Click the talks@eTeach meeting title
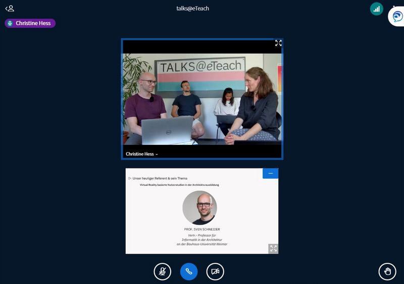The width and height of the screenshot is (404, 284). (x=193, y=9)
